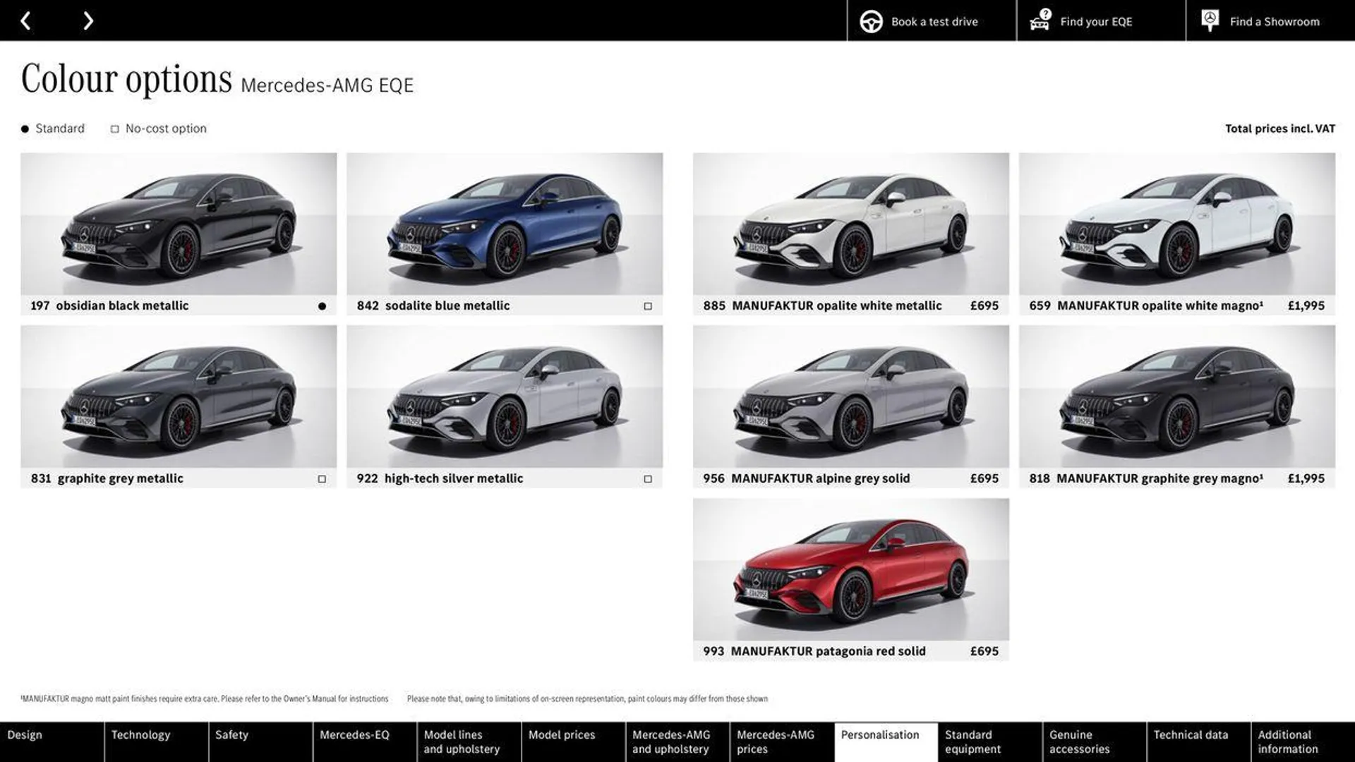Click £695 price for opalite white metallic
This screenshot has width=1355, height=762.
click(x=984, y=306)
